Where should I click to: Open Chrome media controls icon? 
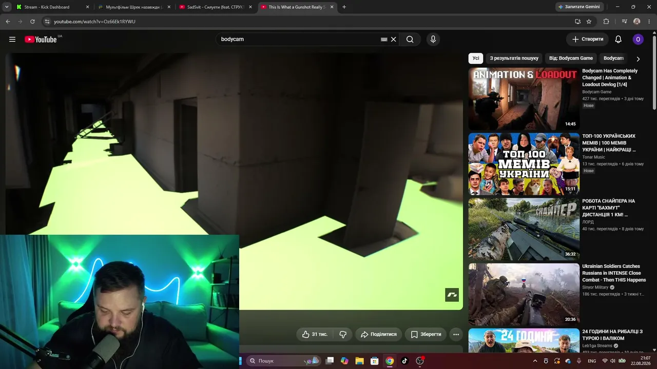click(x=624, y=22)
